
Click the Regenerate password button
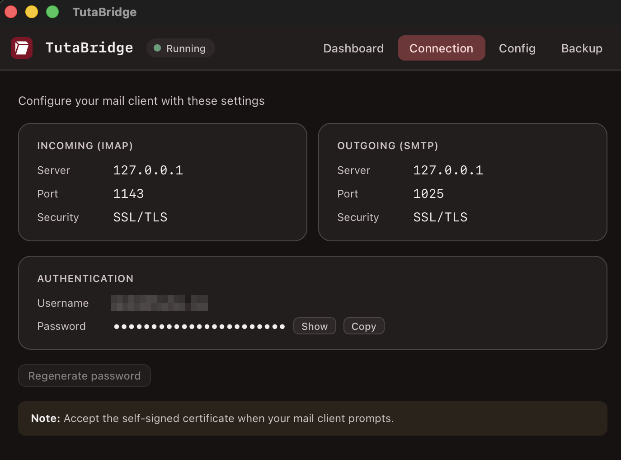[x=85, y=376]
